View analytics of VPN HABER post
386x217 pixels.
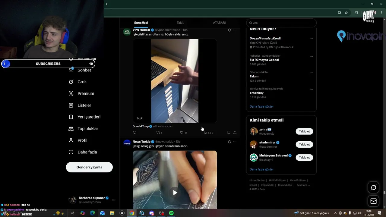tap(208, 132)
